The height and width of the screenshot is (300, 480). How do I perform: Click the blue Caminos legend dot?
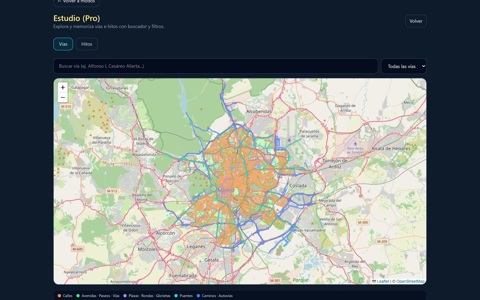point(198,296)
